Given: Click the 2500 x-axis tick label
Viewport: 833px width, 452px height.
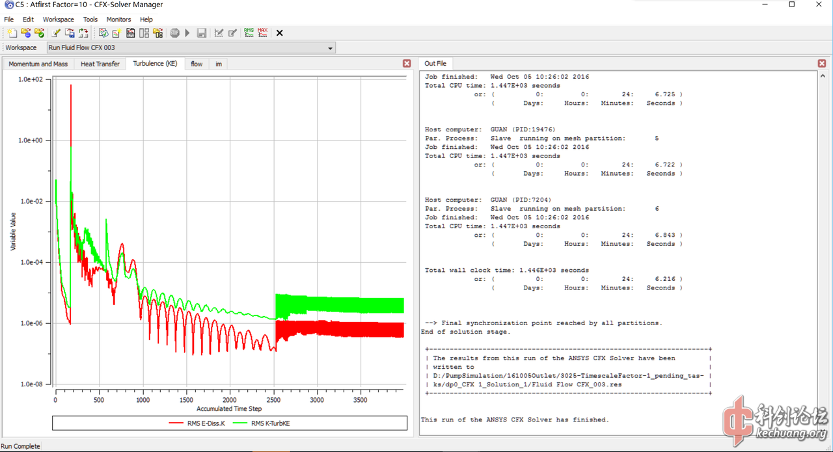Looking at the screenshot, I should [273, 400].
